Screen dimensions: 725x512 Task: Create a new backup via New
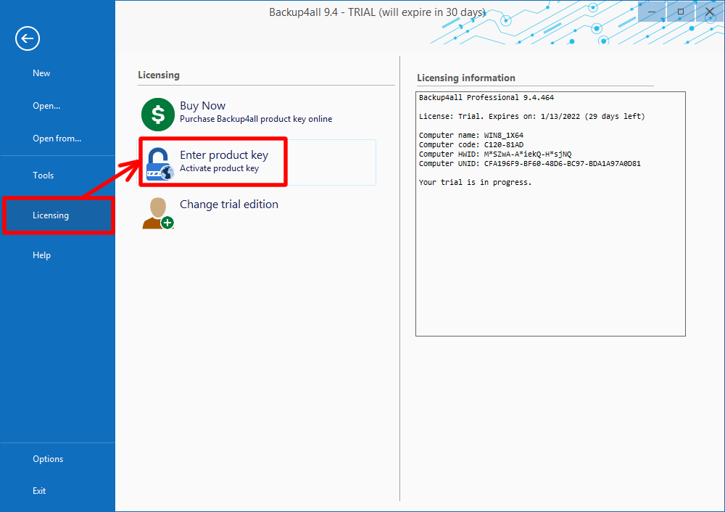pos(41,73)
